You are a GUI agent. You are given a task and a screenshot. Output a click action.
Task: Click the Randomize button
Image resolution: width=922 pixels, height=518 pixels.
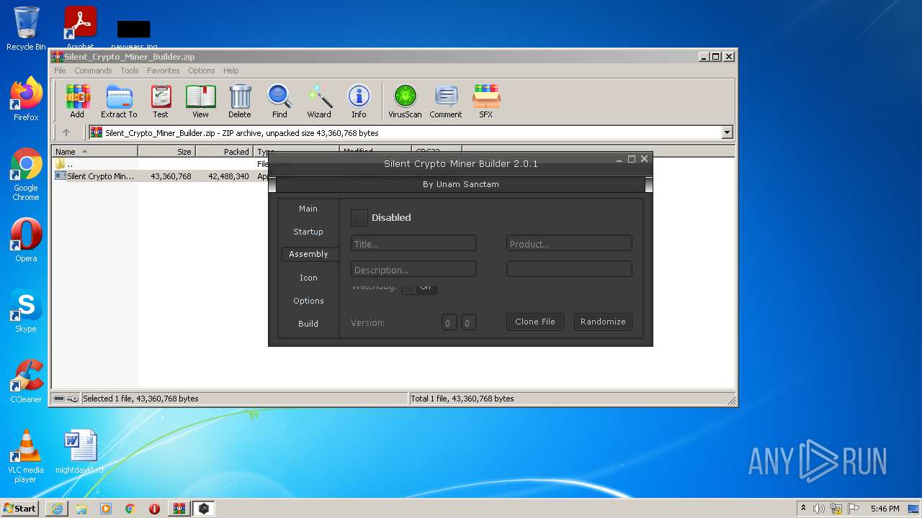[603, 322]
